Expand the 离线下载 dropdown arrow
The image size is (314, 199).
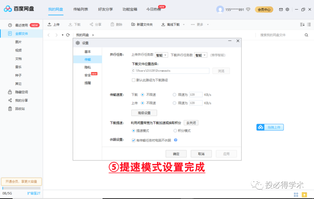[184, 24]
